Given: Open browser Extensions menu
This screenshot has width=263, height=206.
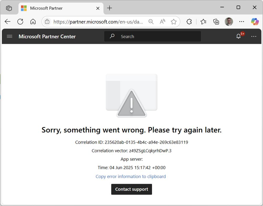Looking at the screenshot, I should 189,21.
